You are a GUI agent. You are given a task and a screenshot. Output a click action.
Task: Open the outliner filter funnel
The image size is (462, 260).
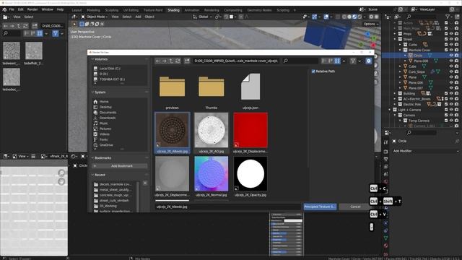tap(448, 17)
